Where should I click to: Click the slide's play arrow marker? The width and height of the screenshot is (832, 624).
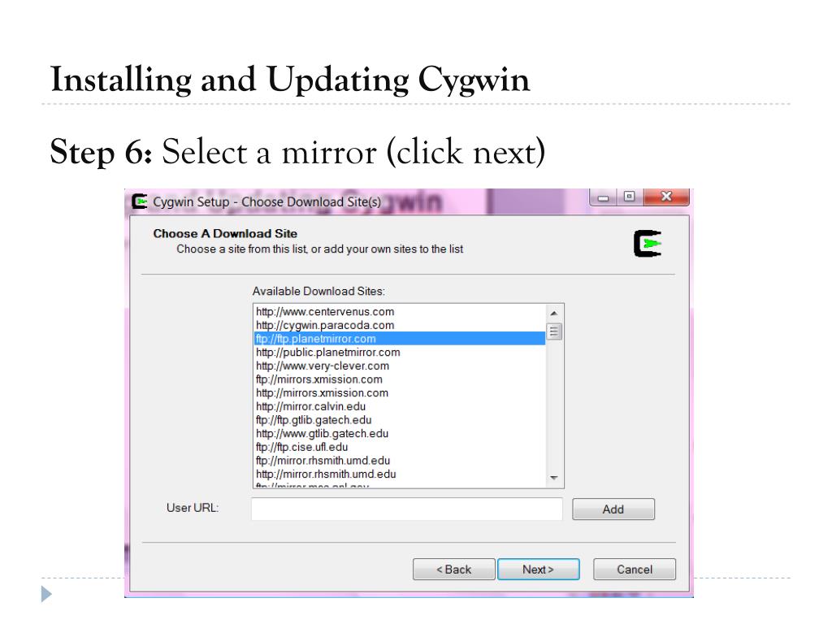46,594
